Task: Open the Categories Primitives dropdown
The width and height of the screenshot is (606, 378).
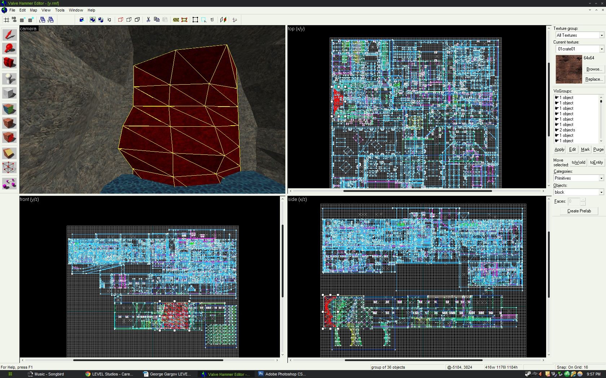Action: pyautogui.click(x=579, y=178)
